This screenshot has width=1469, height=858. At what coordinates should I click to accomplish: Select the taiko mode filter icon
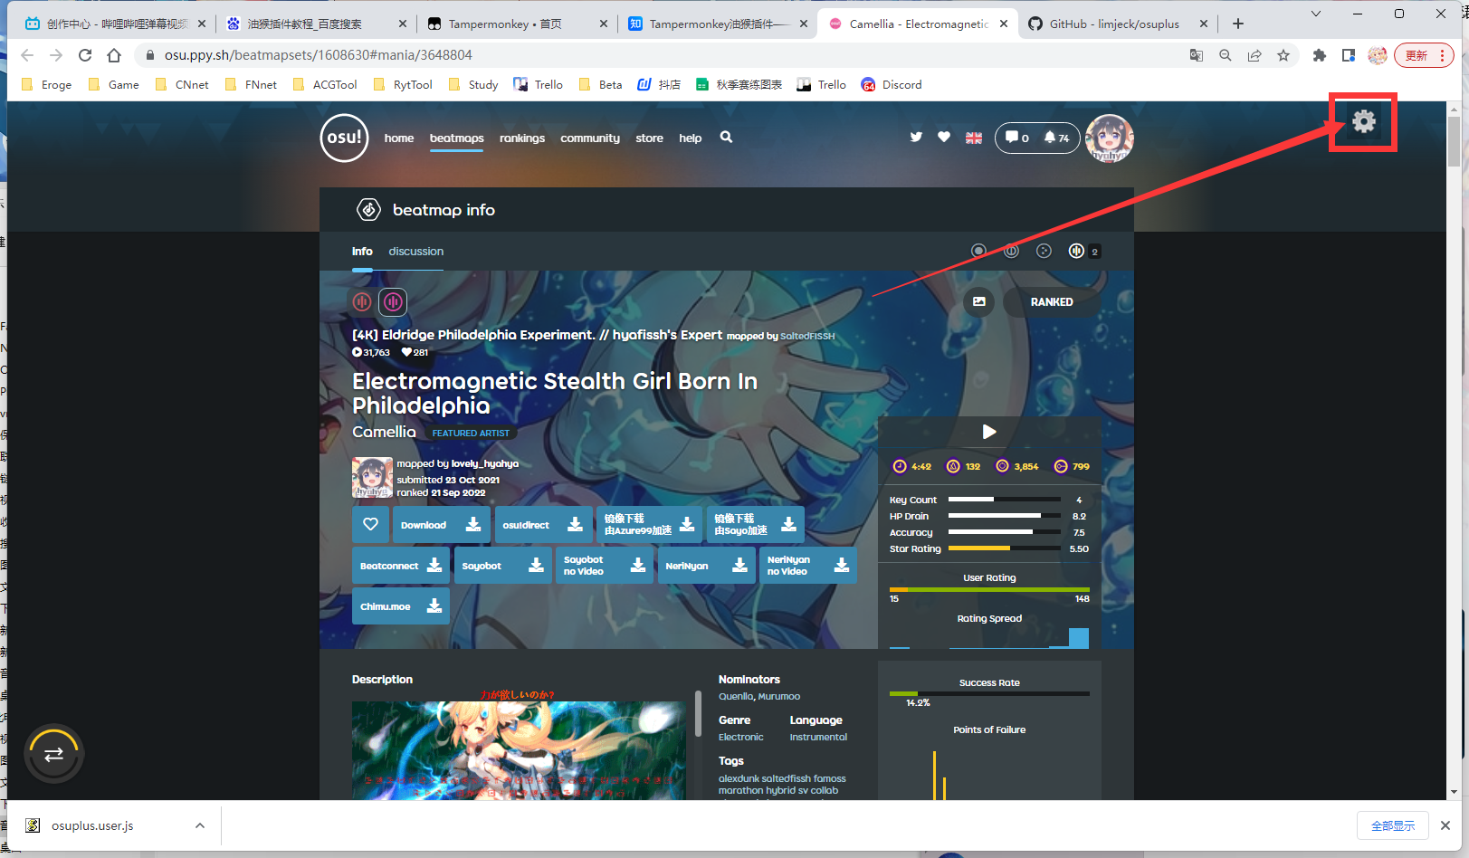click(x=1011, y=251)
